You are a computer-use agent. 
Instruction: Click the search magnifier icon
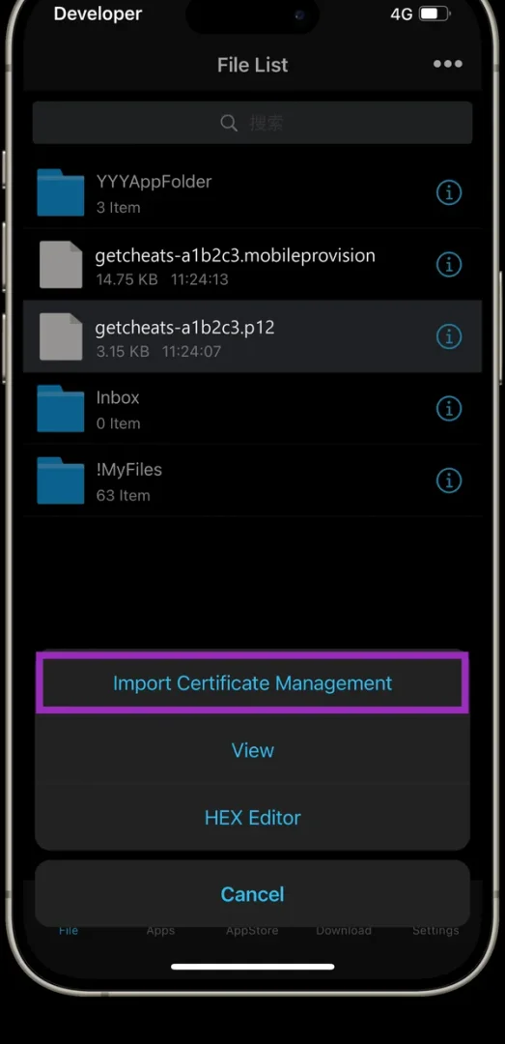tap(229, 123)
